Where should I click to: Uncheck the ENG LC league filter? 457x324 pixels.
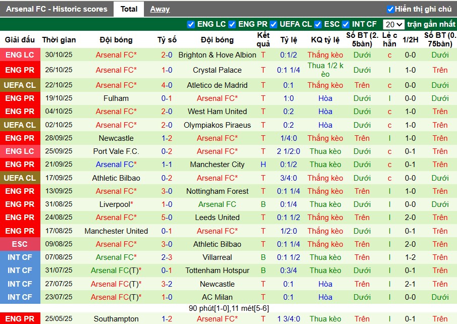pyautogui.click(x=191, y=24)
